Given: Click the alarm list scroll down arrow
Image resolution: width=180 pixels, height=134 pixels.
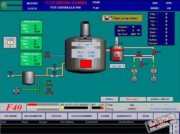Looking at the screenshot, I should (171, 132).
